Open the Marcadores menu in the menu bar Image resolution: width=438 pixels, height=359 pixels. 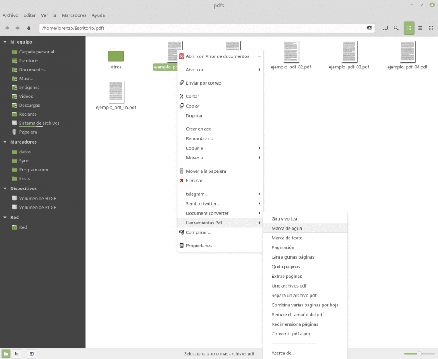tap(74, 15)
